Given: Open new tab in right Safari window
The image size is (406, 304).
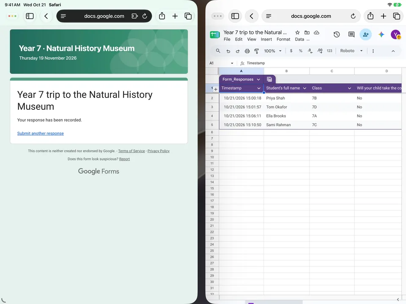Looking at the screenshot, I should [384, 16].
